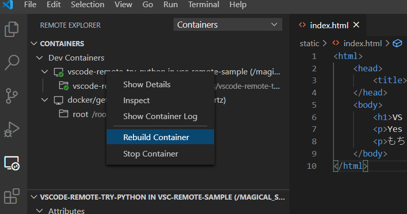Click the </body> closing tag
The width and height of the screenshot is (407, 214).
click(x=371, y=154)
